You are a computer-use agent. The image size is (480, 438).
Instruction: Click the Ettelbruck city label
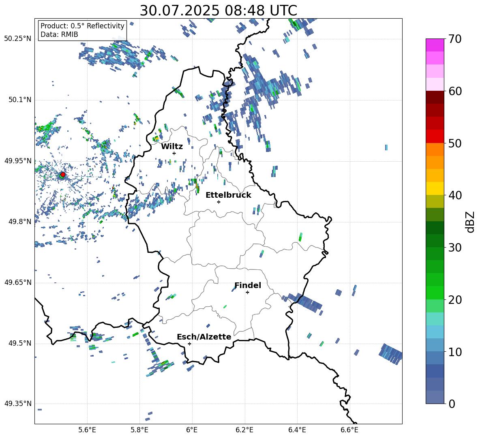[228, 195]
